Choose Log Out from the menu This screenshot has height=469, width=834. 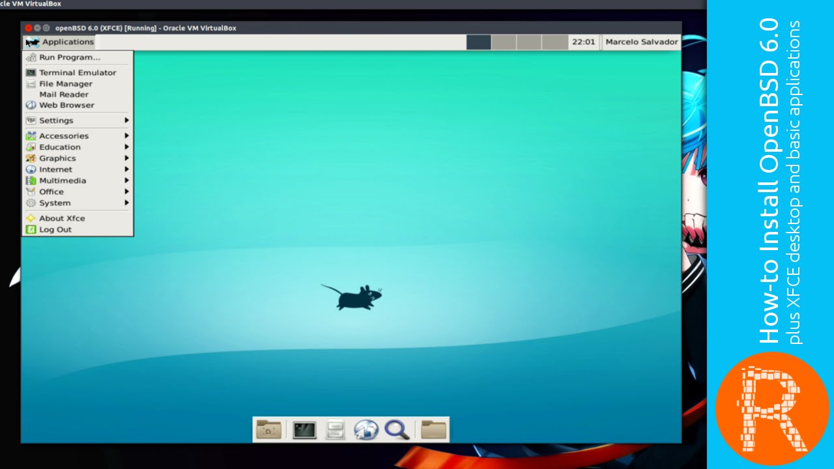click(x=78, y=229)
